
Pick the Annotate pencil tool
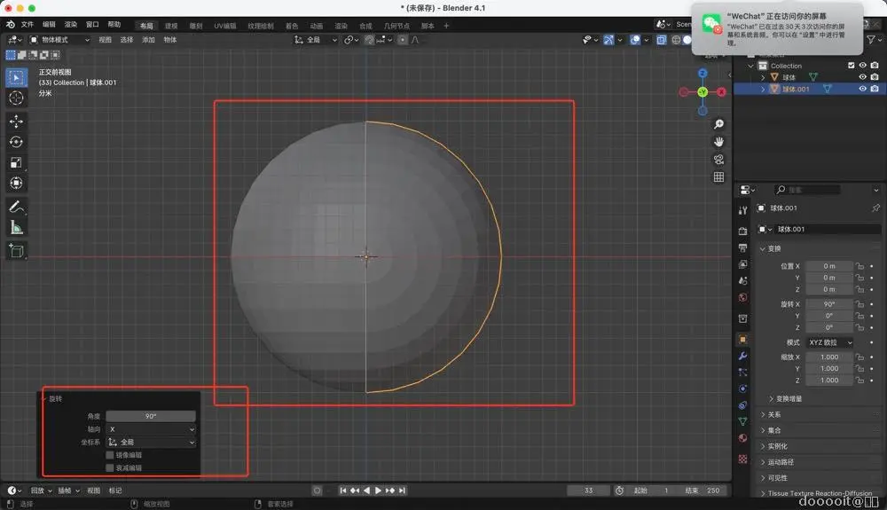click(16, 207)
